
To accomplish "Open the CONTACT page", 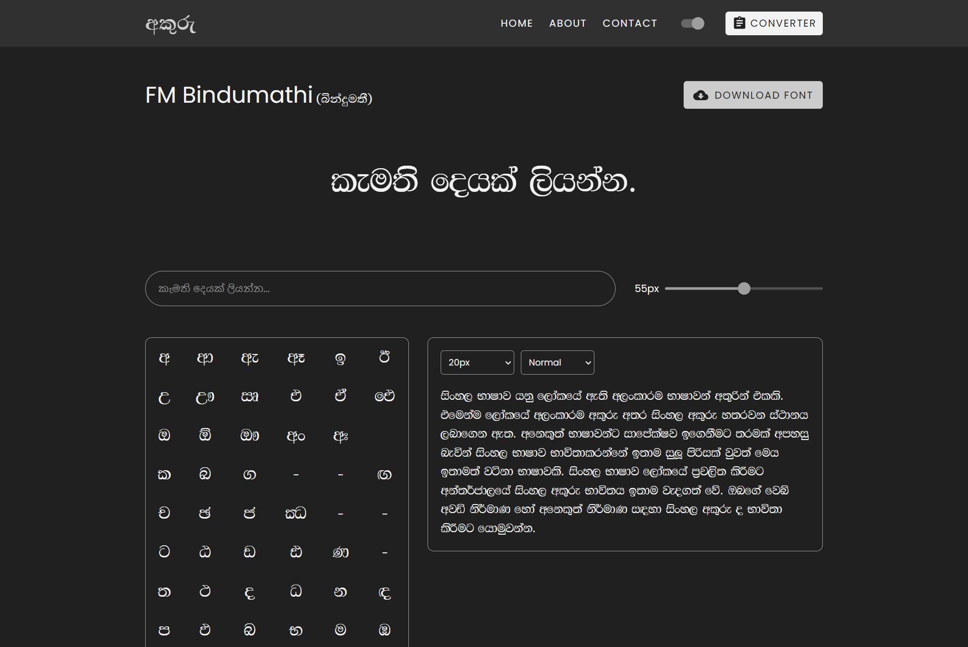I will click(x=630, y=23).
